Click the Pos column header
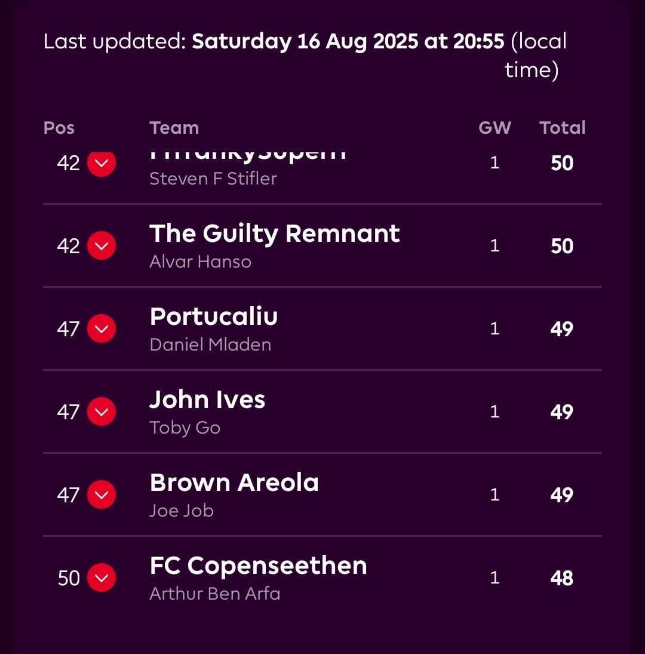The width and height of the screenshot is (645, 654). tap(59, 128)
